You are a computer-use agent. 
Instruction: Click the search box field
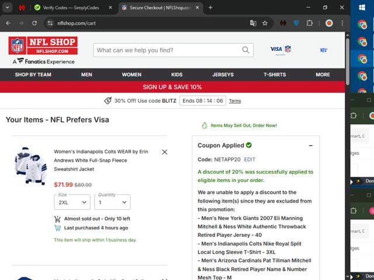tap(173, 50)
